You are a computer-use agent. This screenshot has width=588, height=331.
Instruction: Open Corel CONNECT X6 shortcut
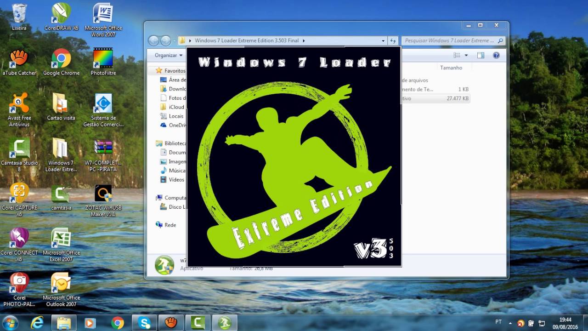coord(19,245)
